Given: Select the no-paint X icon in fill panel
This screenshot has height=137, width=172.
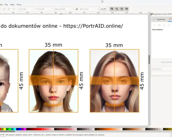Looking at the screenshot, I should click(155, 25).
